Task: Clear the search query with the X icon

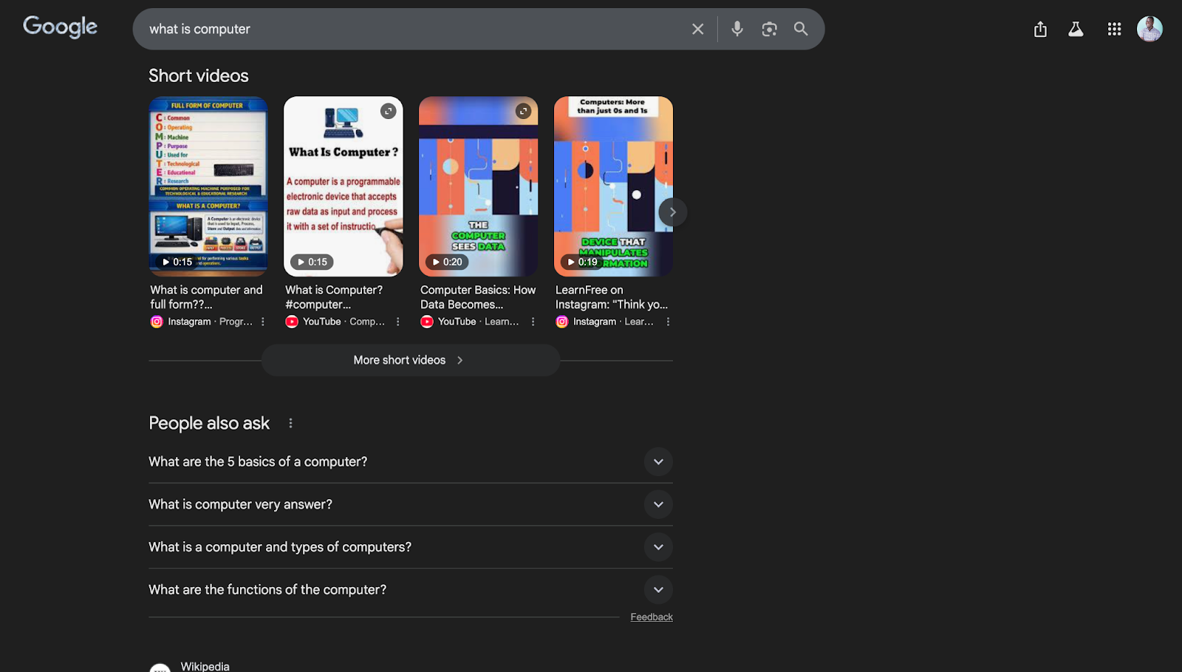Action: [697, 29]
